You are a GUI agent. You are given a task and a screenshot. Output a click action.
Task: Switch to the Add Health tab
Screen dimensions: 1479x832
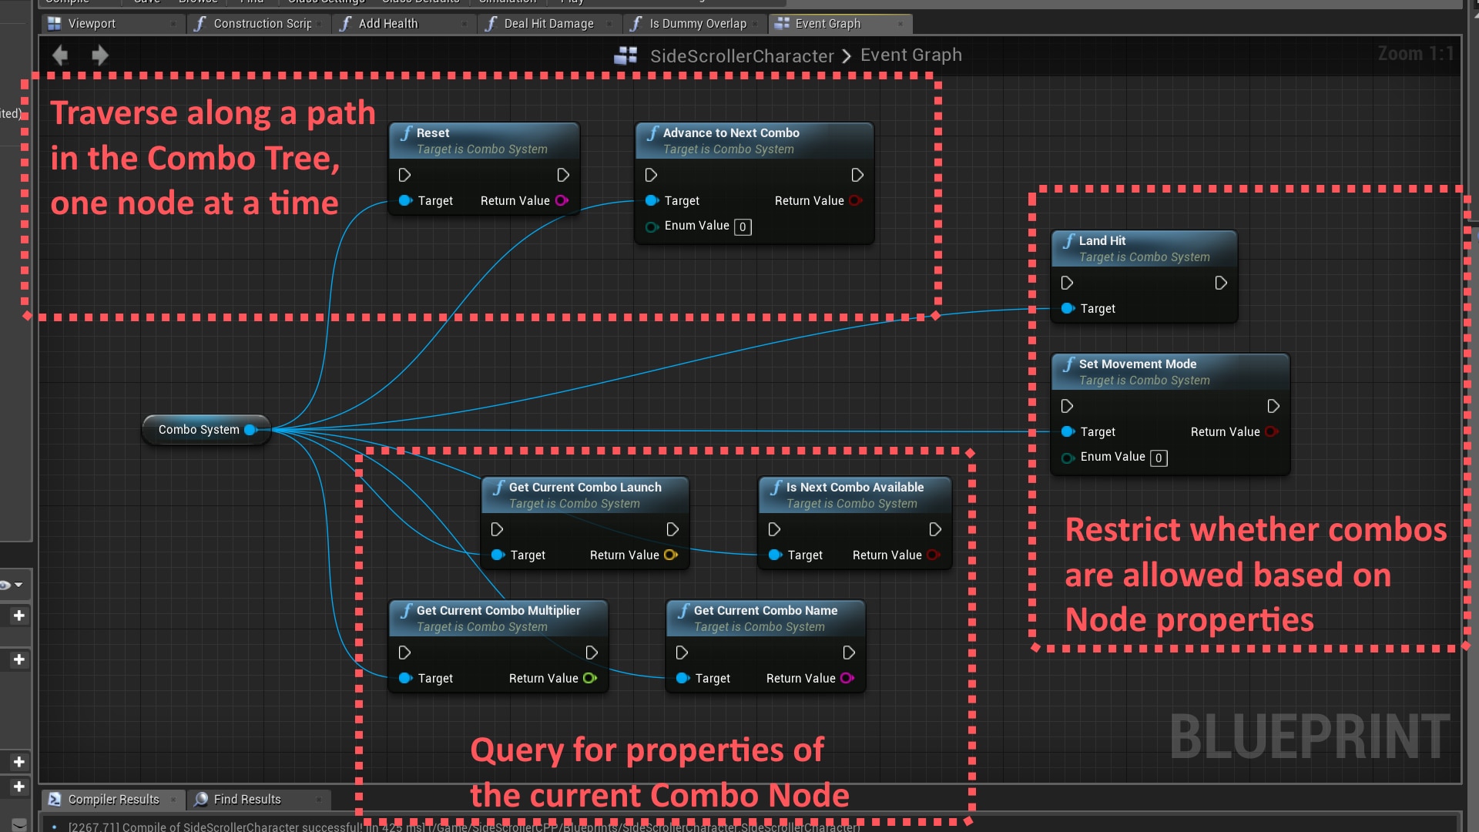click(389, 23)
